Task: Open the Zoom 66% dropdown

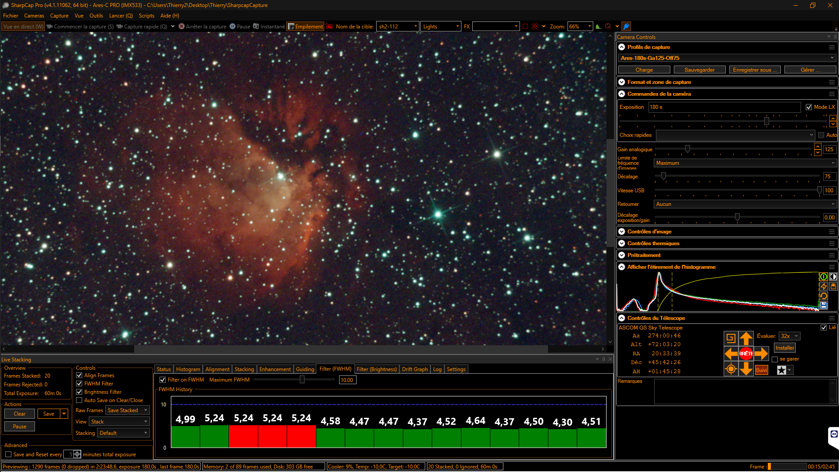Action: coord(580,27)
